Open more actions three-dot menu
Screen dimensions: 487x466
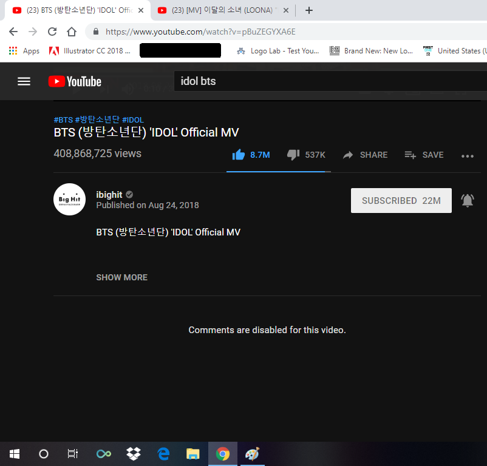point(468,156)
